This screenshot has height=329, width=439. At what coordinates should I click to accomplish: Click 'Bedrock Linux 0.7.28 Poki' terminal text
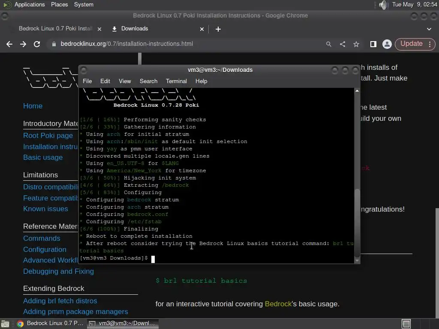pos(156,105)
